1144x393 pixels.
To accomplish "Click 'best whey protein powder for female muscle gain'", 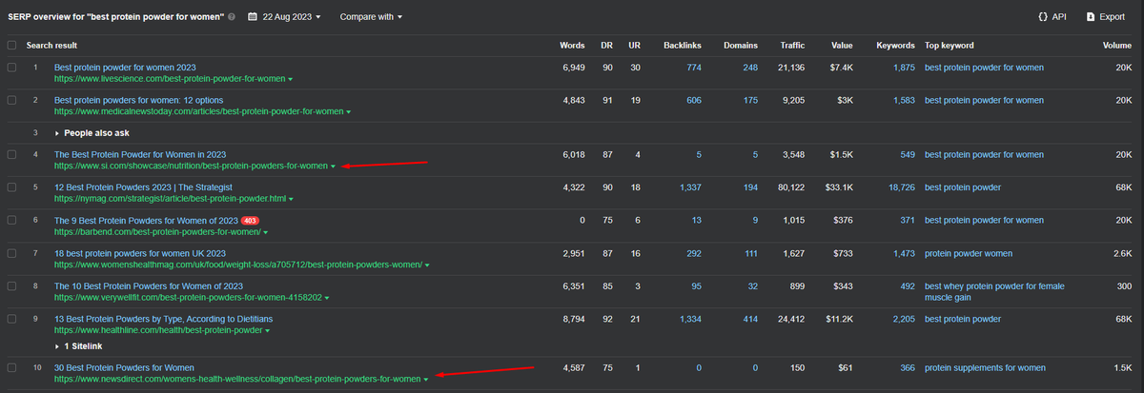I will click(x=994, y=292).
